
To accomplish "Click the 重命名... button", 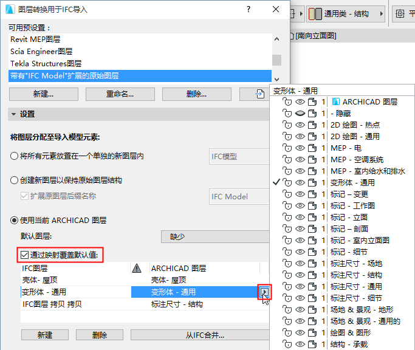I will pyautogui.click(x=120, y=94).
